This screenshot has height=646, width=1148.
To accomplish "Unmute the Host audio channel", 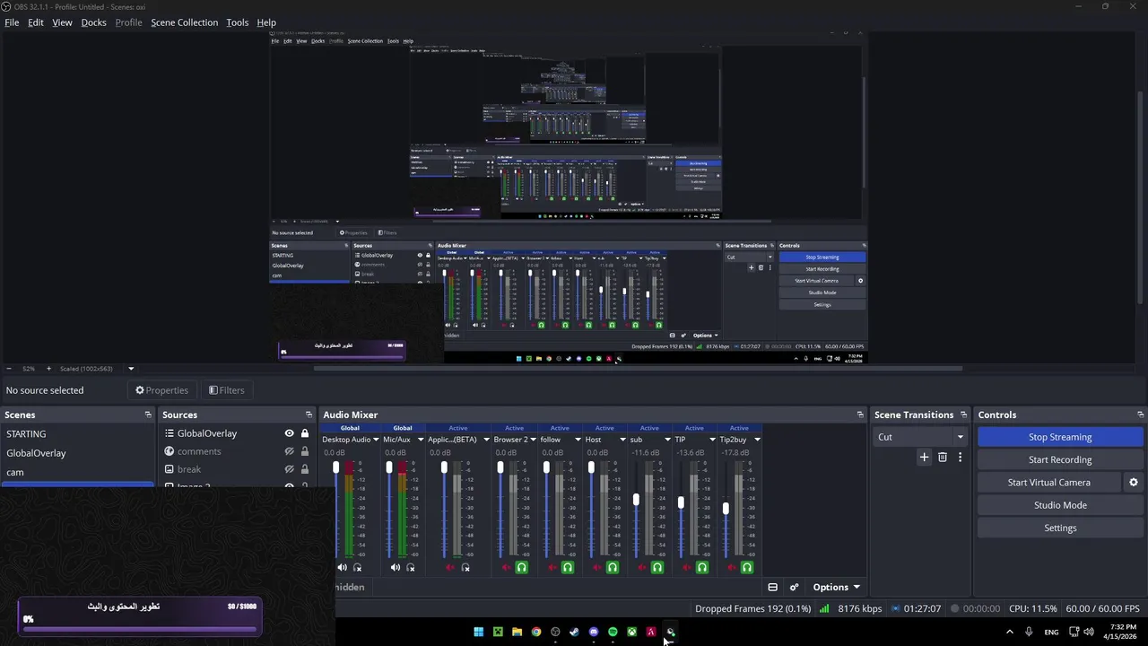I will click(x=596, y=567).
